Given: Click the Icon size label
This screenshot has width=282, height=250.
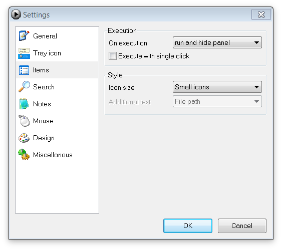Looking at the screenshot, I should pyautogui.click(x=121, y=87).
